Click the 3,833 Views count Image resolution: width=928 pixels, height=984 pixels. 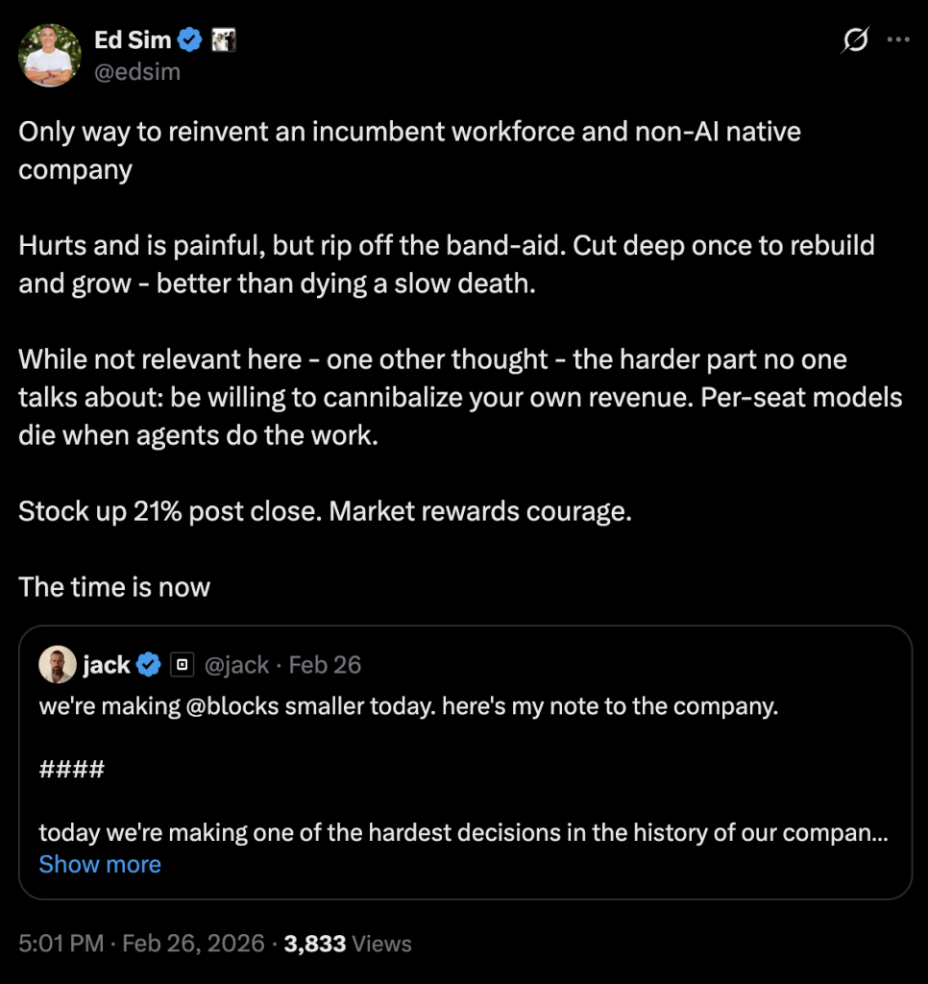pos(348,944)
